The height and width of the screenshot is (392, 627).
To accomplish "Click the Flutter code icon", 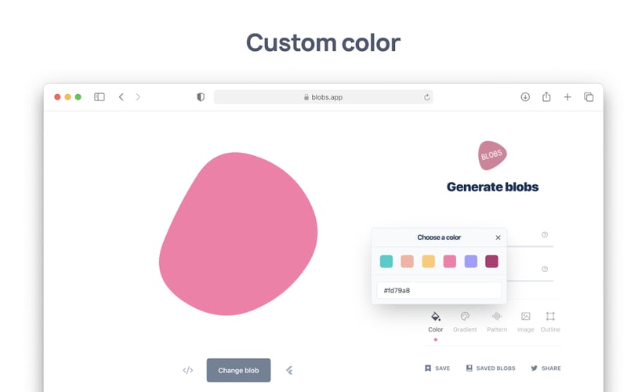I will pos(289,370).
